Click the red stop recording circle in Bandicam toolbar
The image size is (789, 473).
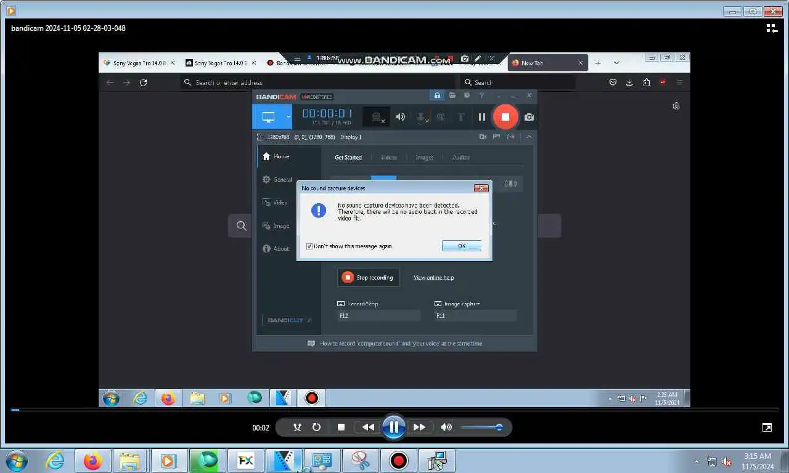(505, 116)
